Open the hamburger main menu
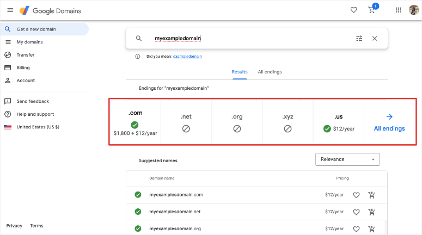Image resolution: width=422 pixels, height=235 pixels. click(10, 10)
